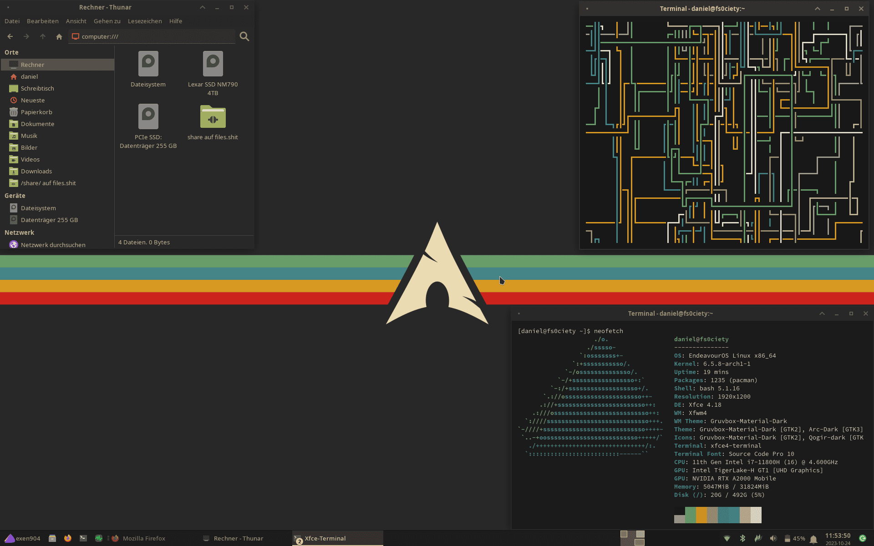Switch to Xfce-Terminal taskbar group
874x546 pixels.
337,538
